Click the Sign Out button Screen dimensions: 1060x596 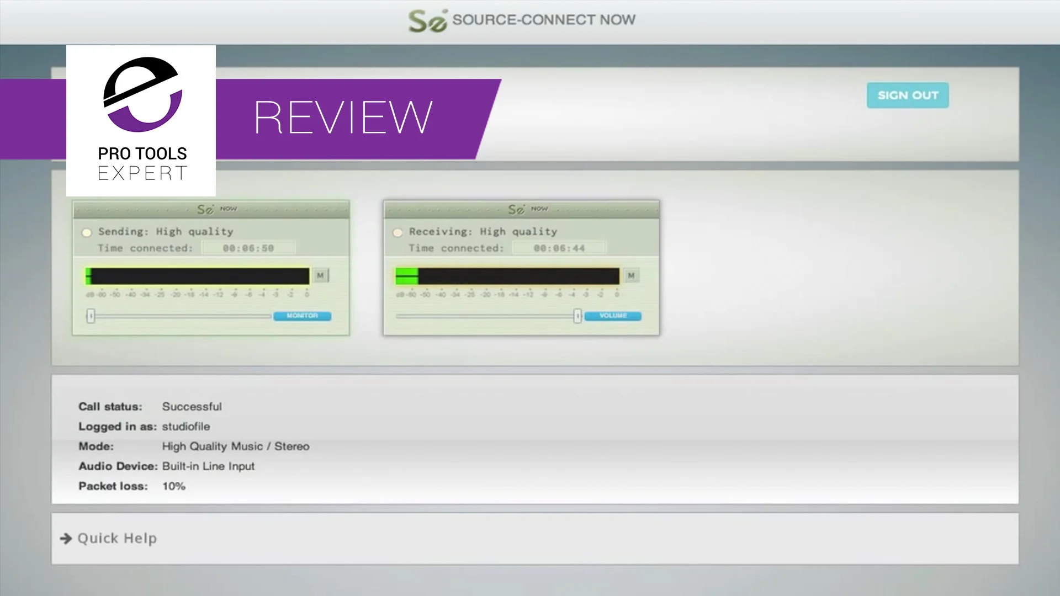(907, 95)
